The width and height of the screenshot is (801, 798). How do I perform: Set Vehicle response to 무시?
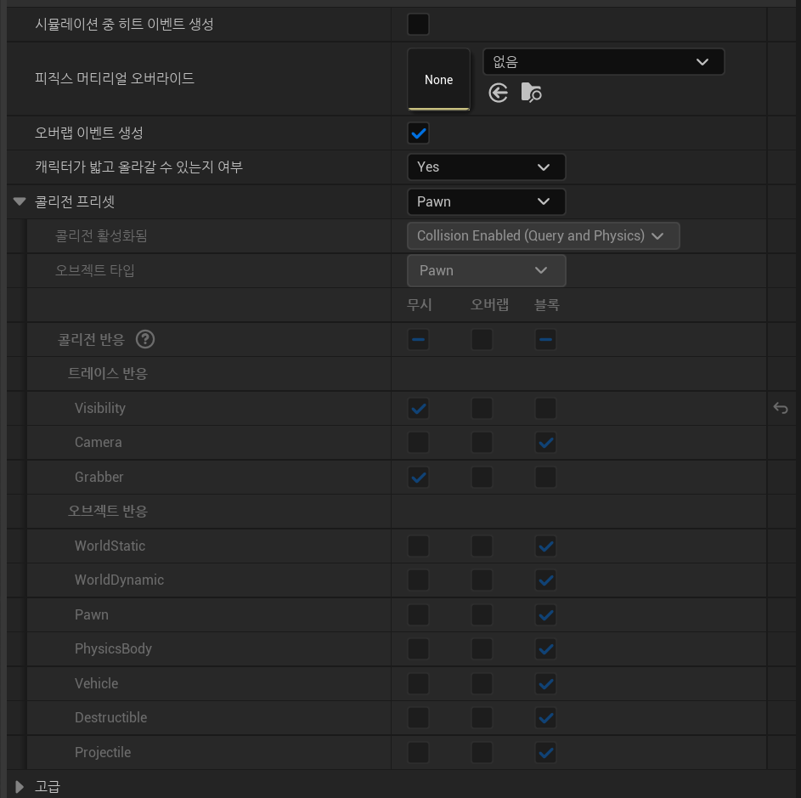tap(419, 683)
